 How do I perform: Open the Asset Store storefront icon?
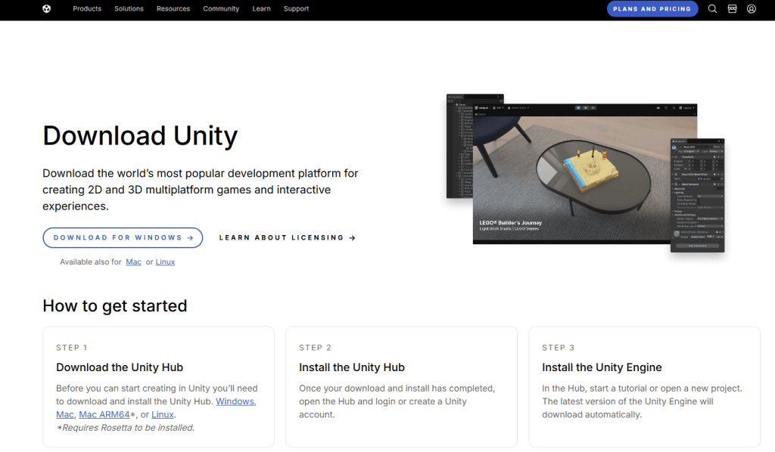click(x=732, y=9)
